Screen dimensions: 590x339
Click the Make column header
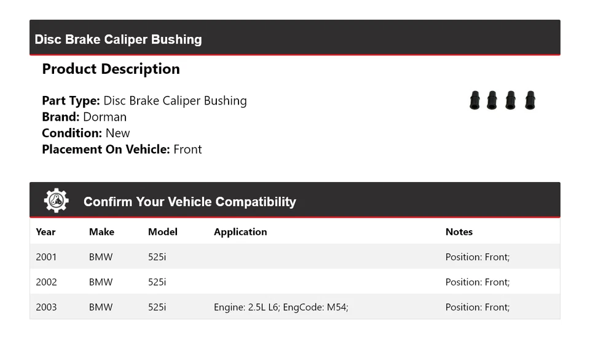point(101,232)
